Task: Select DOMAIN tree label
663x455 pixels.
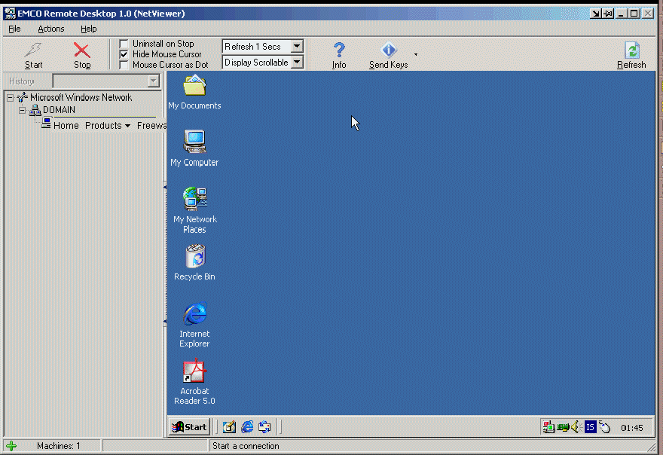Action: pos(59,110)
